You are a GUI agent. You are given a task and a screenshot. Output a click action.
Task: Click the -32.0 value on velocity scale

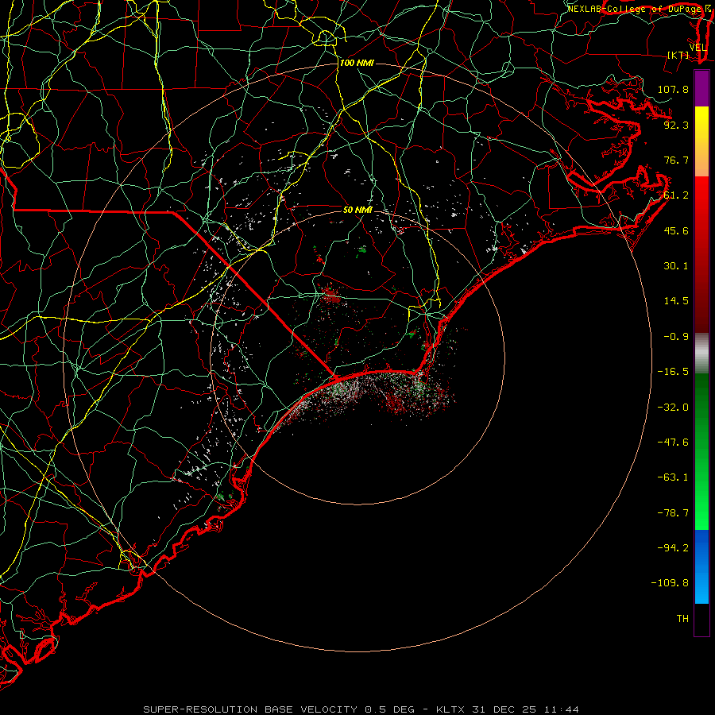(x=673, y=408)
